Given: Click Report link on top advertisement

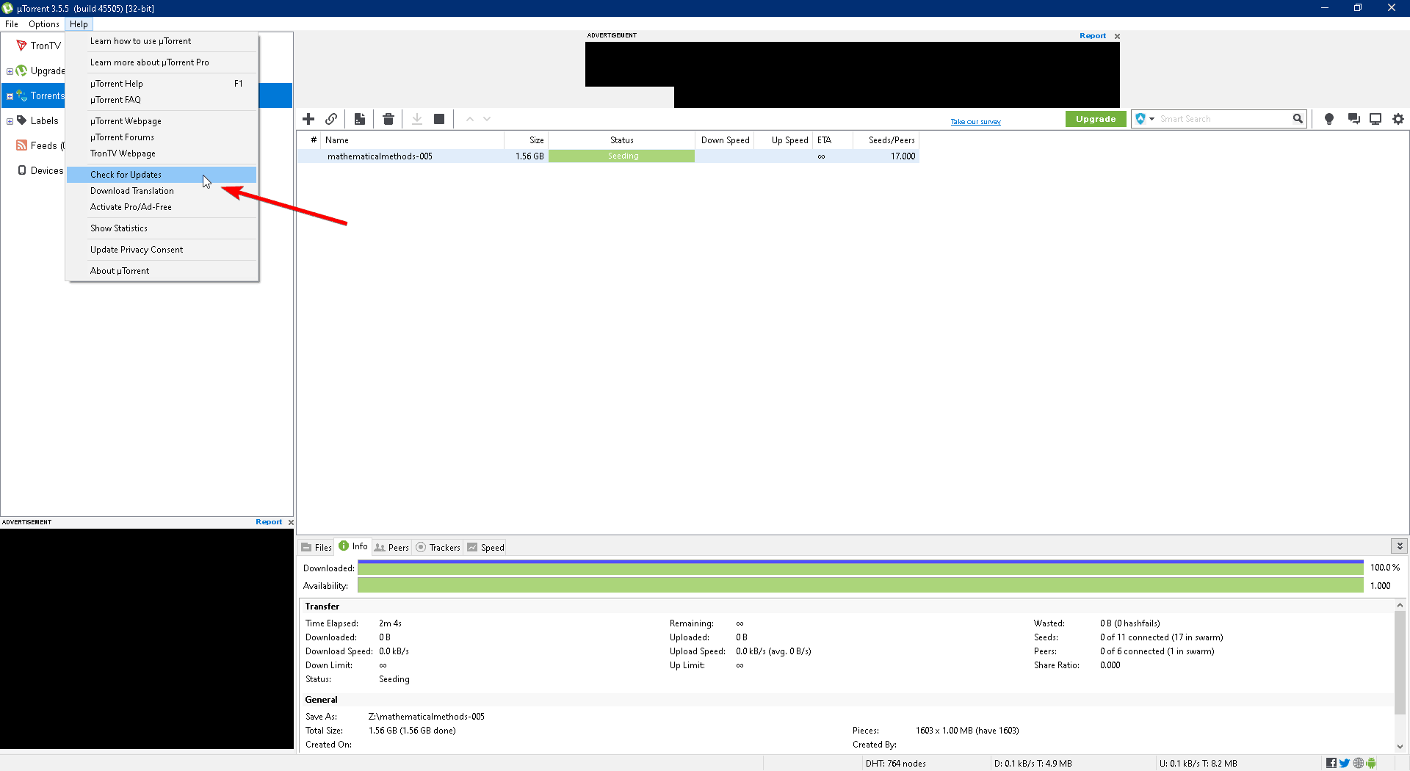Looking at the screenshot, I should [x=1092, y=36].
